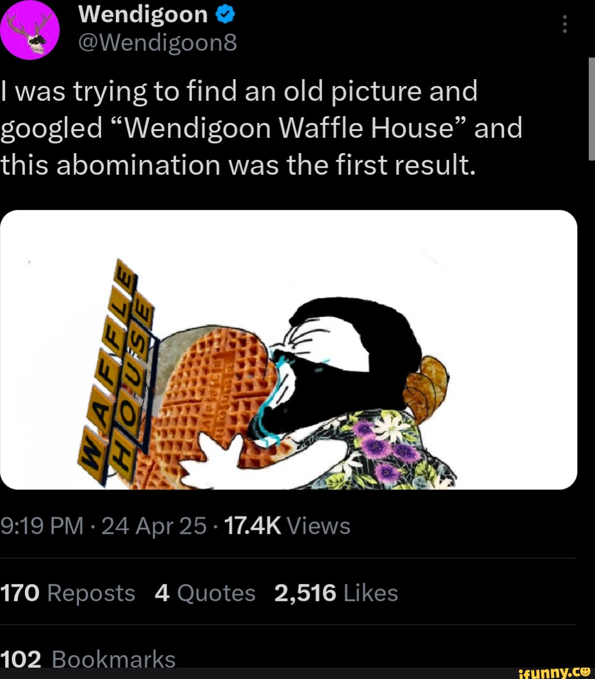The image size is (595, 679).
Task: Click the tweet text about Waffle House
Action: point(261,127)
